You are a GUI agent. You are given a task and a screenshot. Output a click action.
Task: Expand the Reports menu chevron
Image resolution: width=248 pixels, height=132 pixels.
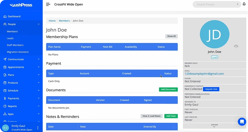[39, 106]
